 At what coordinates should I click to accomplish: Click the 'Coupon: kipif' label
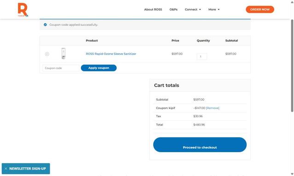(166, 108)
